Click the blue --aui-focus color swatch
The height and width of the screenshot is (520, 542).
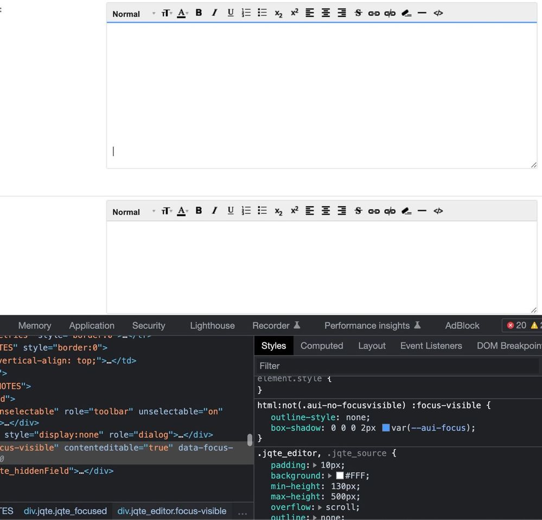(x=386, y=428)
